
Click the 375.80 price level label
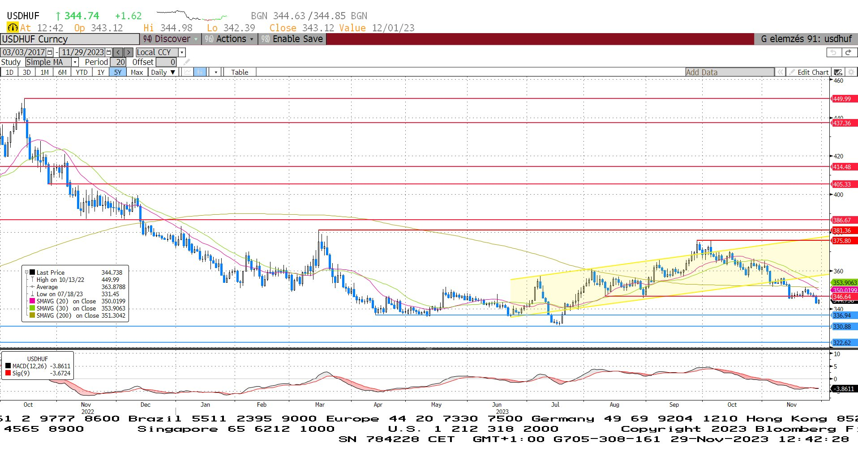844,241
